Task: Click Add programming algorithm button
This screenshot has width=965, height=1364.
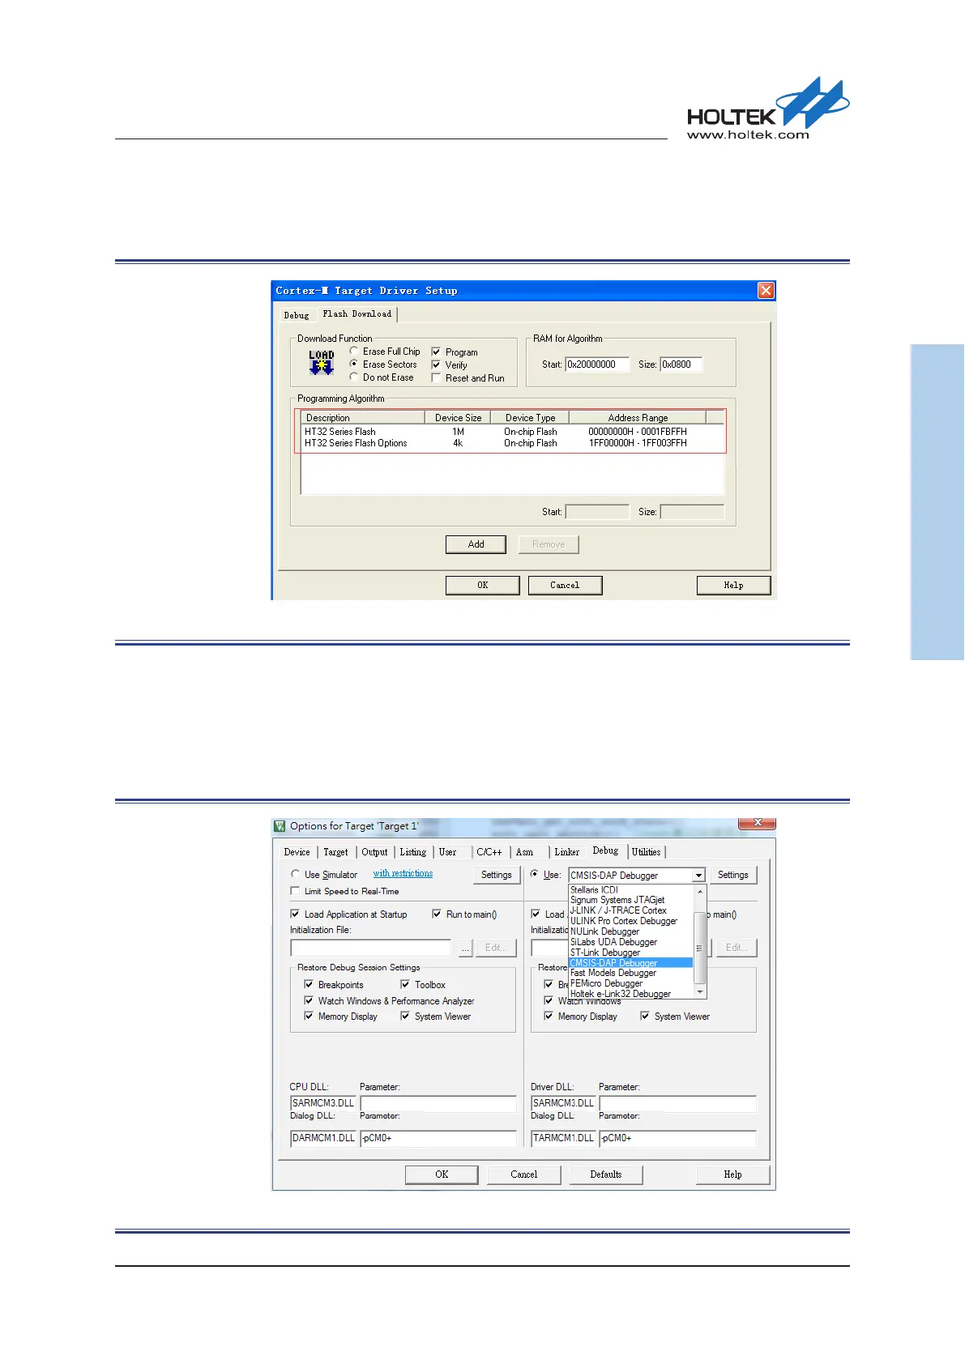Action: coord(476,544)
